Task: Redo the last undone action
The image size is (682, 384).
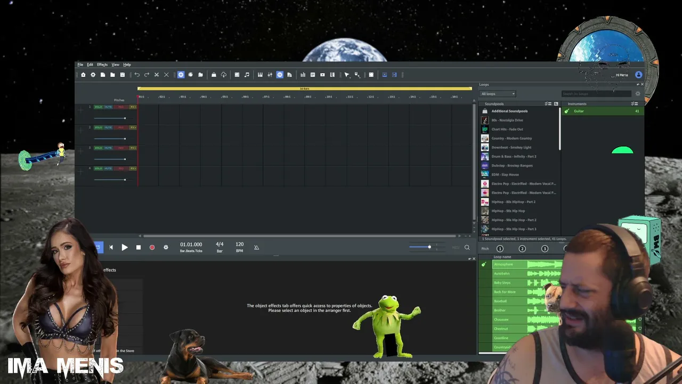Action: click(x=147, y=75)
